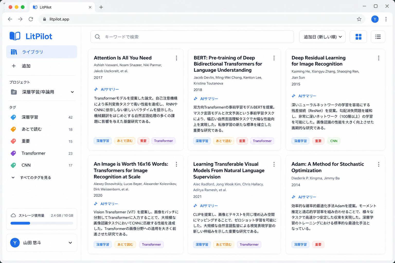
Task: Click the Transformer chip on CLIP card
Action: 249,245
